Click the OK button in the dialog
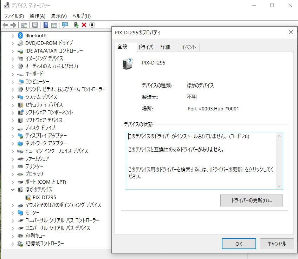The width and height of the screenshot is (298, 259). click(239, 244)
